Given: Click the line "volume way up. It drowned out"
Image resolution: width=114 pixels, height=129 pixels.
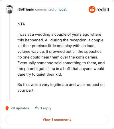Looking at the screenshot, I should pos(60,51).
